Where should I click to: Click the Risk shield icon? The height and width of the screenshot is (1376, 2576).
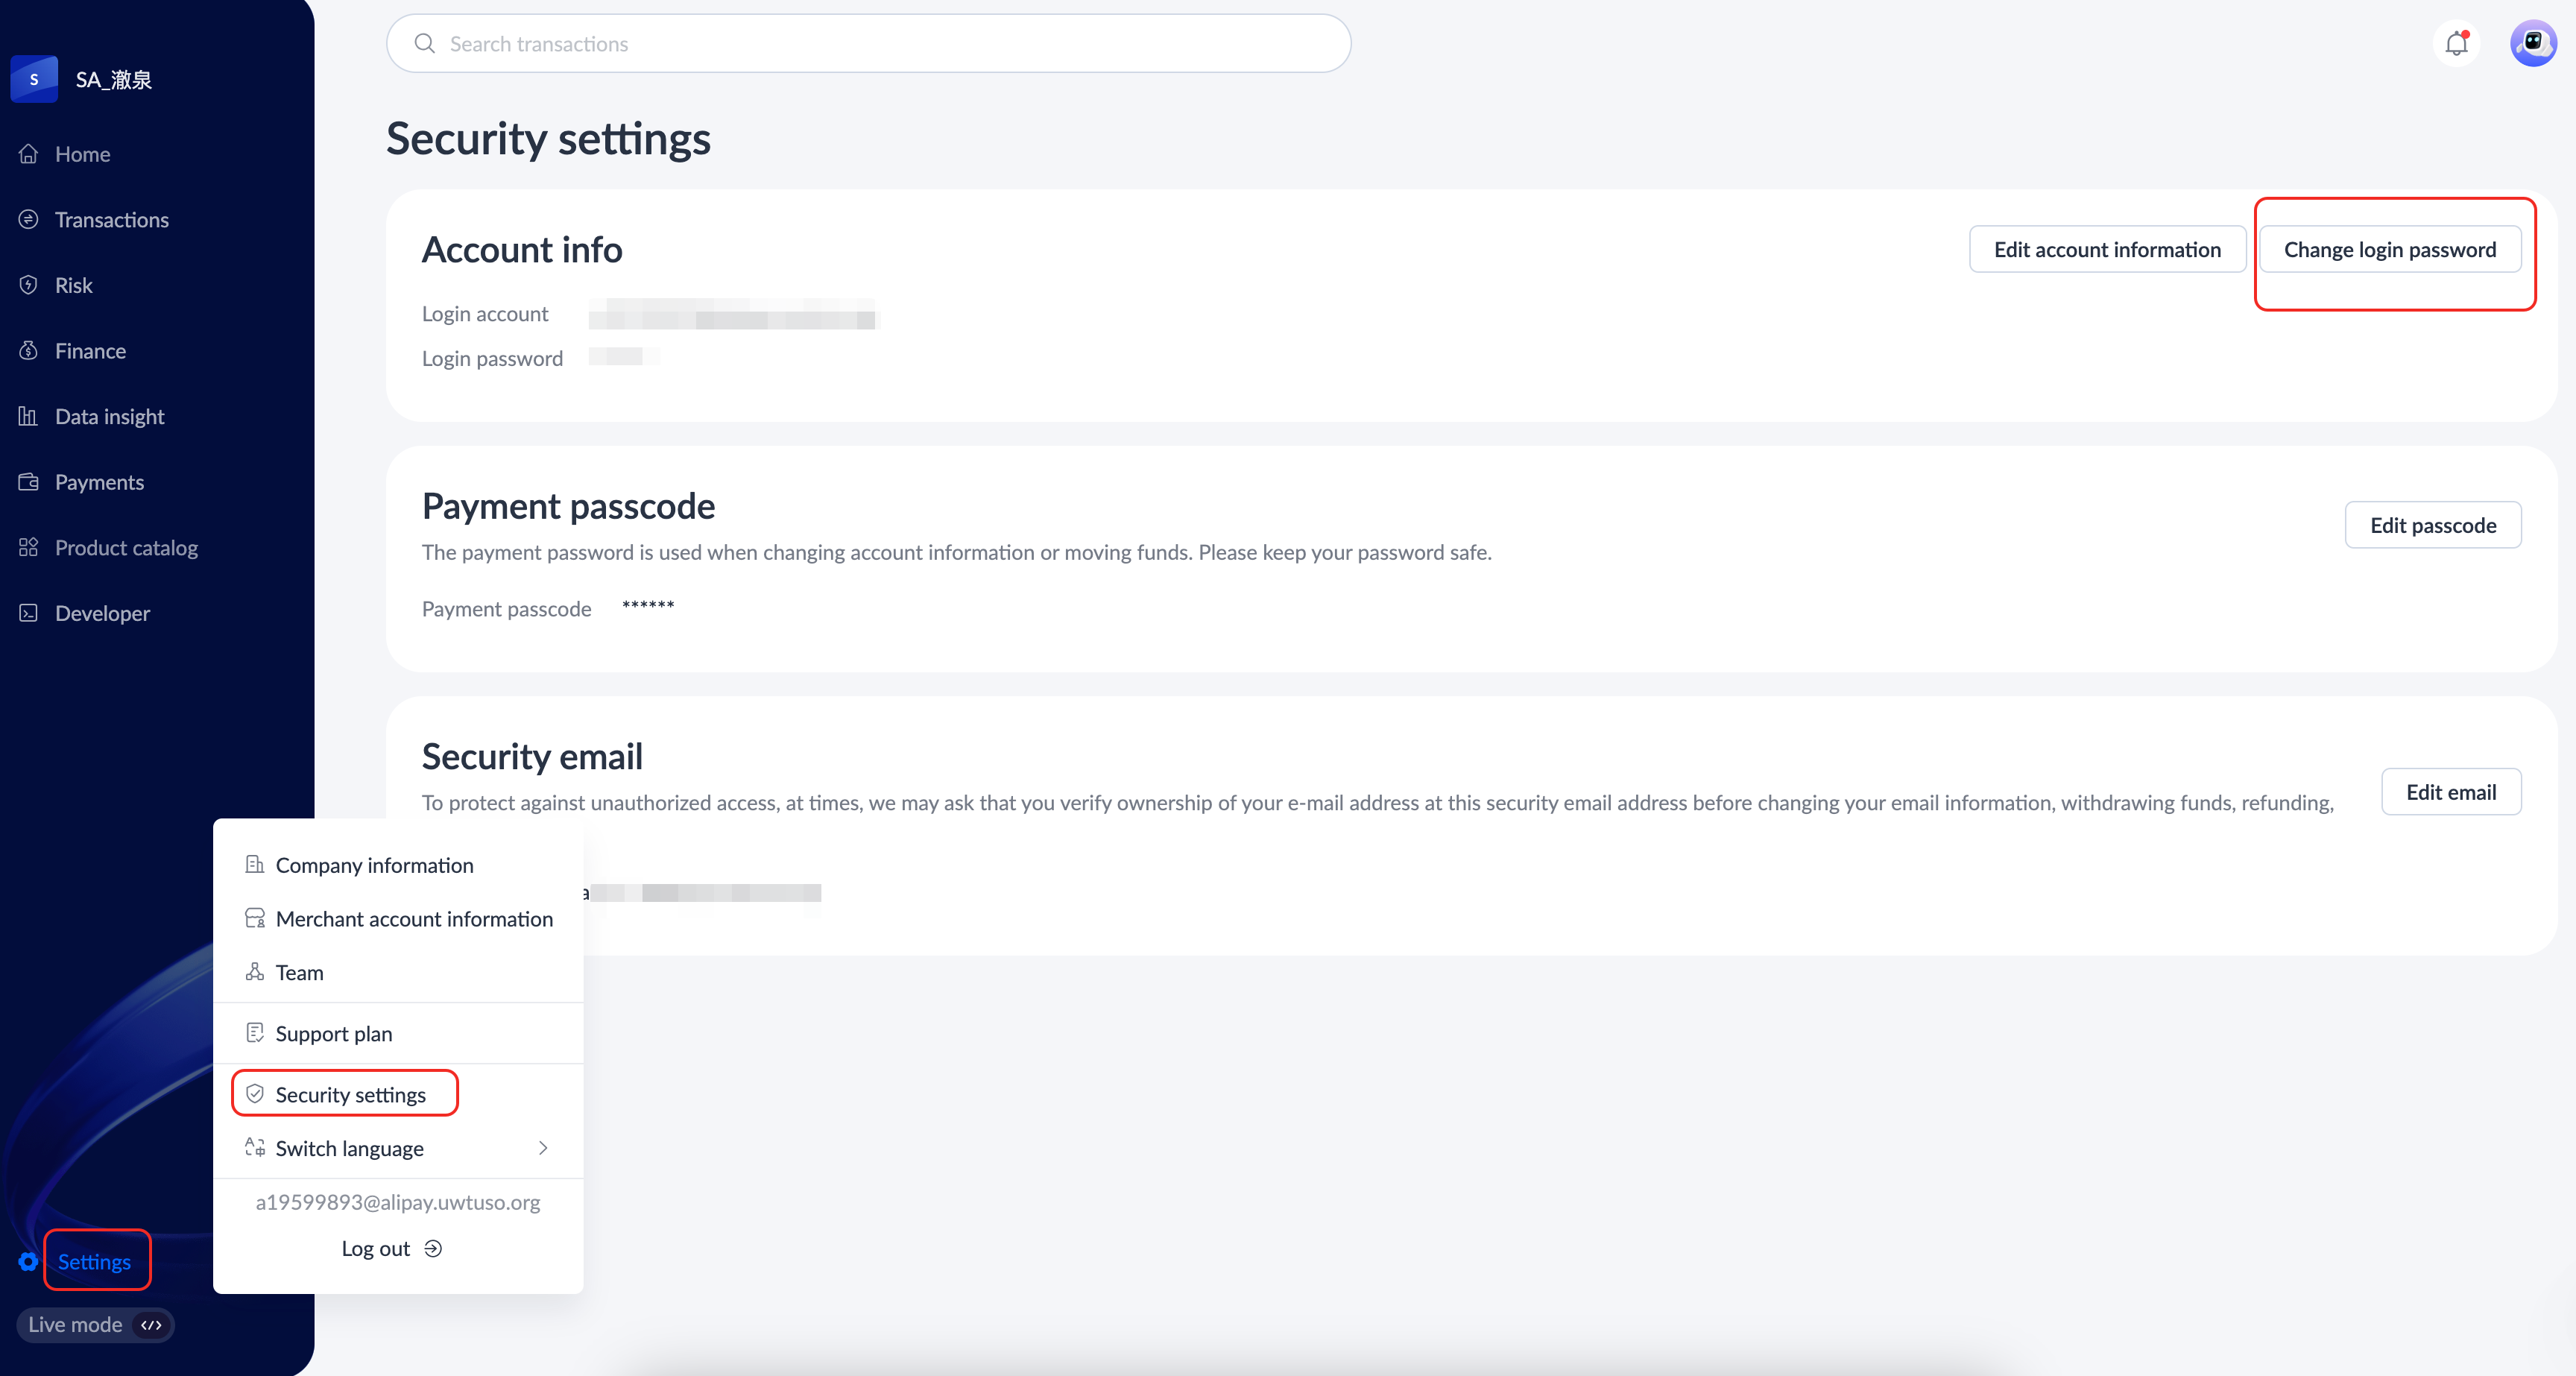pyautogui.click(x=29, y=285)
